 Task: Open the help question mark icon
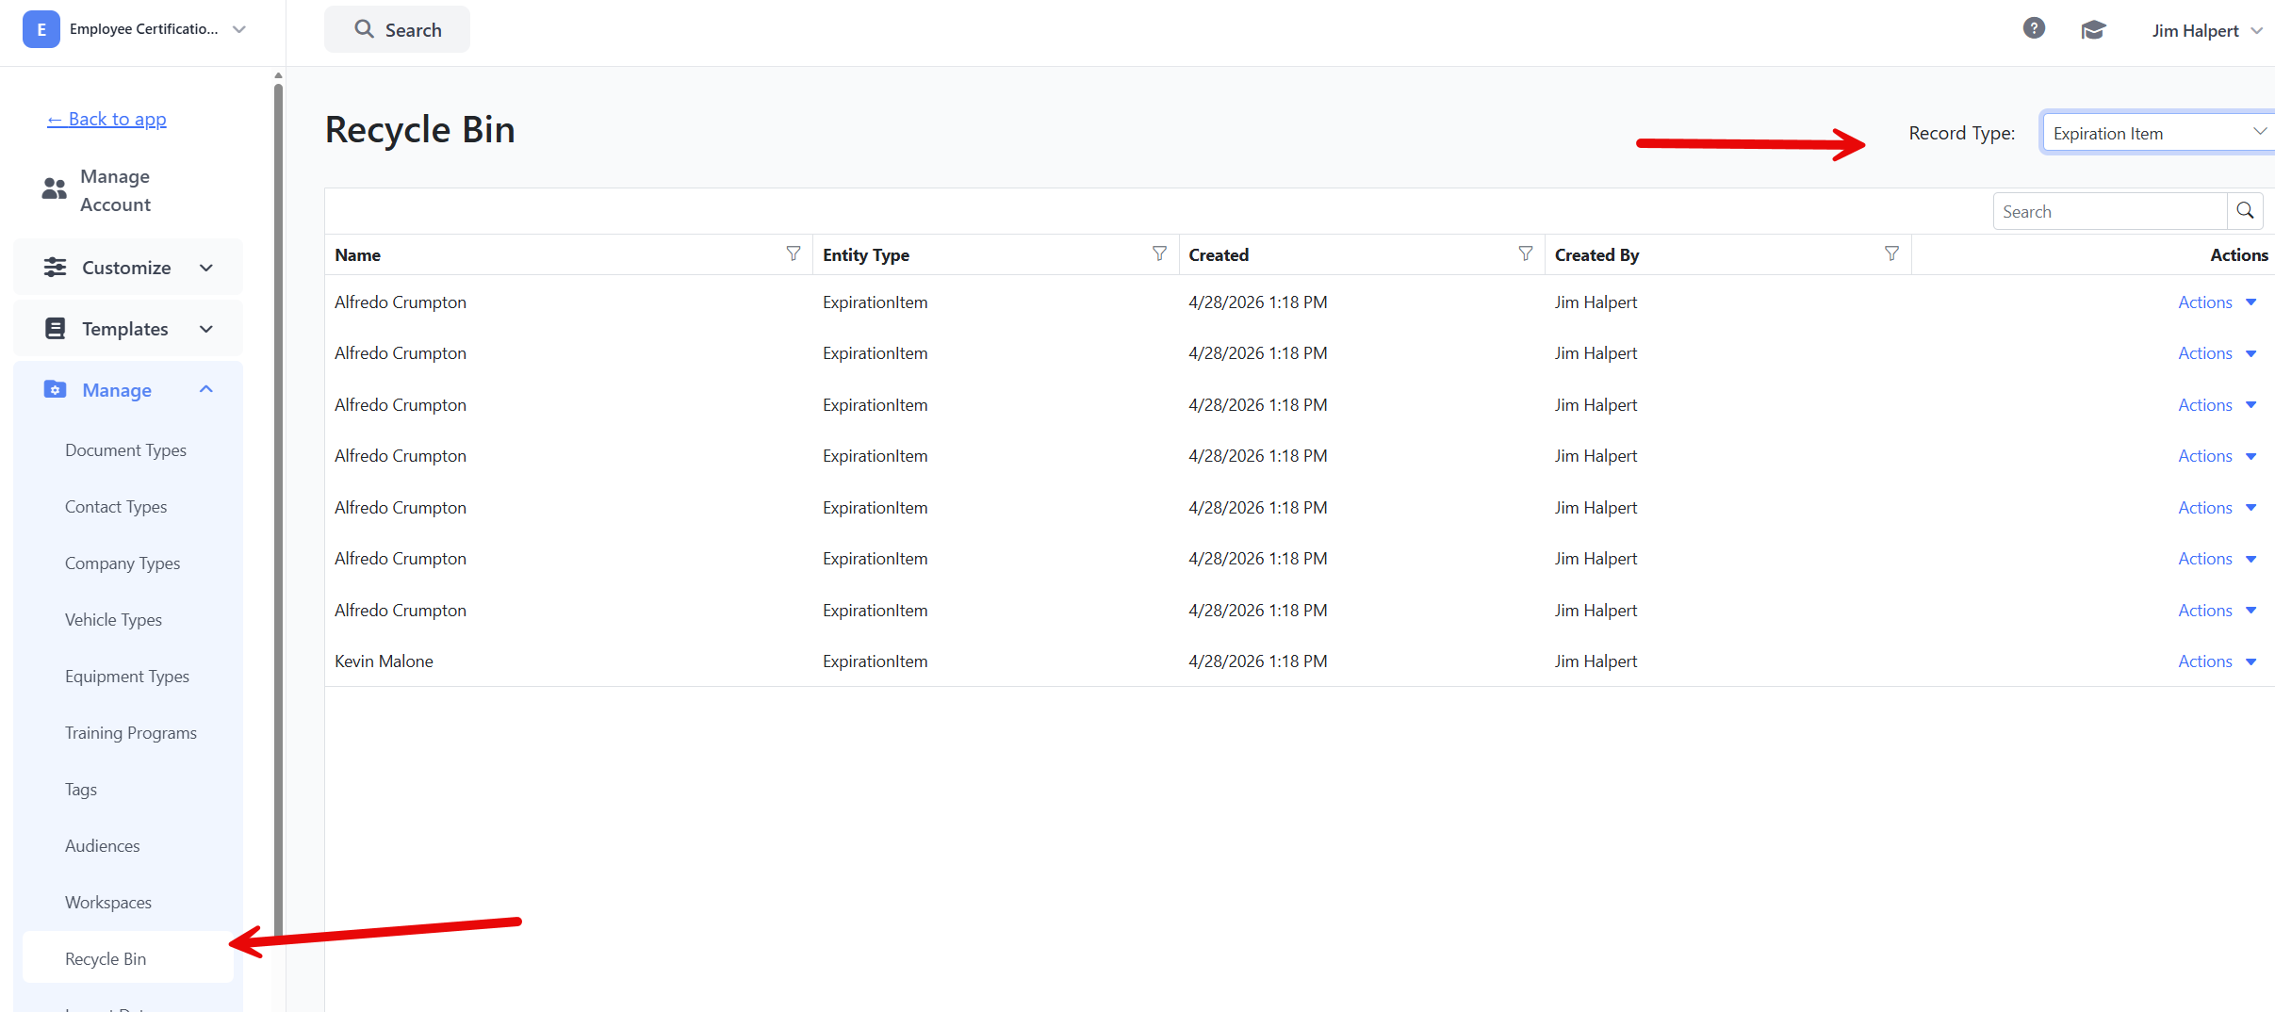pos(2034,29)
